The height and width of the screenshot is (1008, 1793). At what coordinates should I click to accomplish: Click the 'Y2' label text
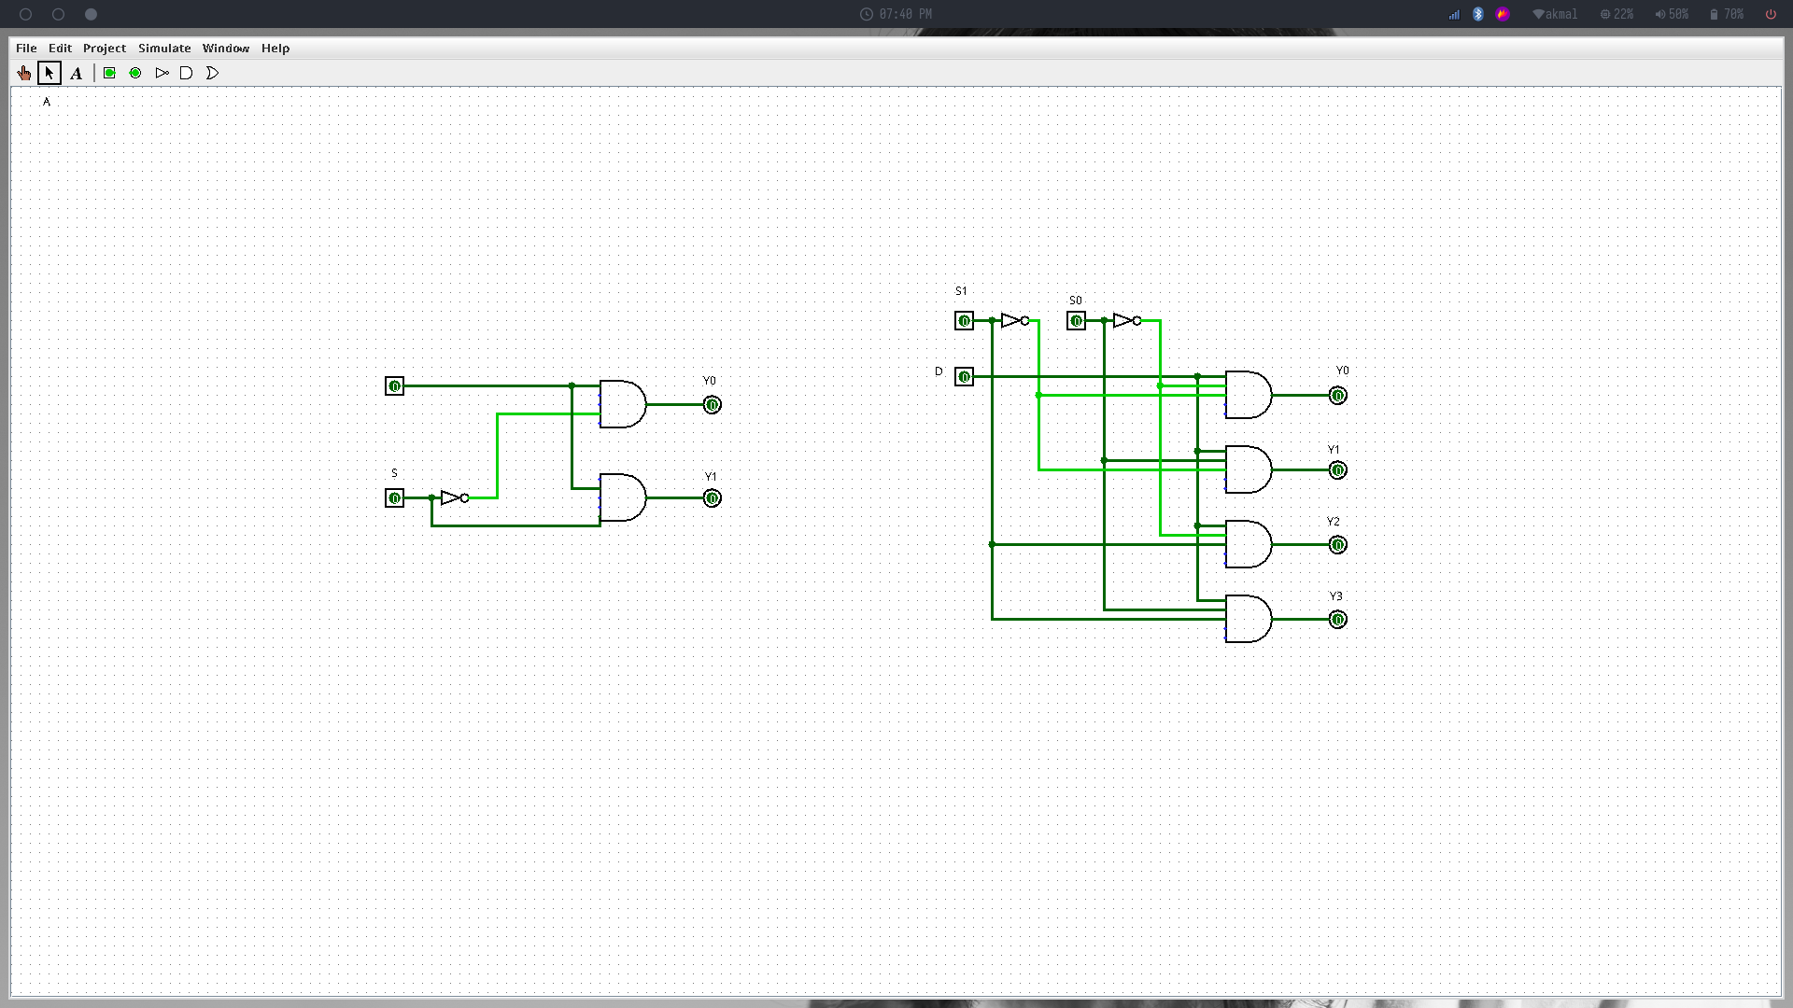[1333, 522]
